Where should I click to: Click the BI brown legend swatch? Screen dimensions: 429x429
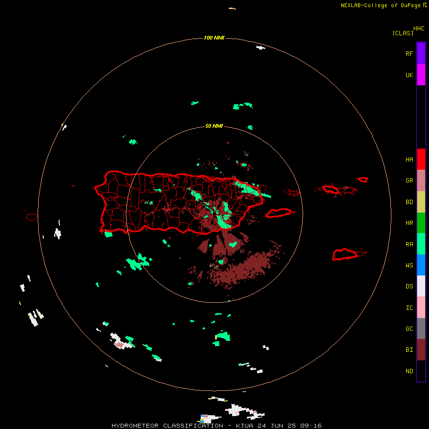tap(421, 350)
